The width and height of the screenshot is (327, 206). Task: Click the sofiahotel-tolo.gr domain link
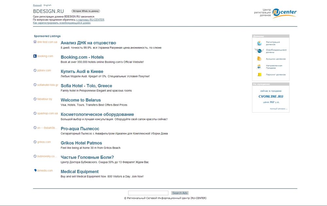click(48, 85)
